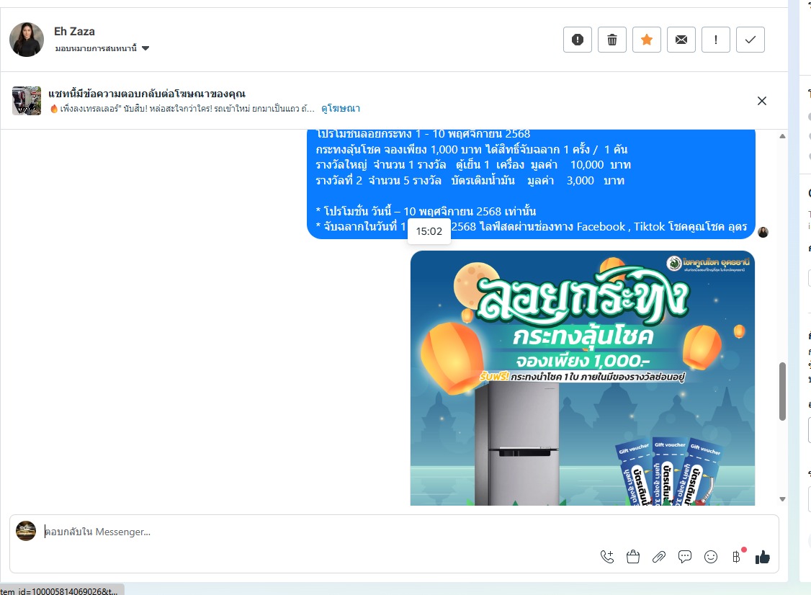
Task: Click the Baht payment request icon
Action: [x=737, y=558]
